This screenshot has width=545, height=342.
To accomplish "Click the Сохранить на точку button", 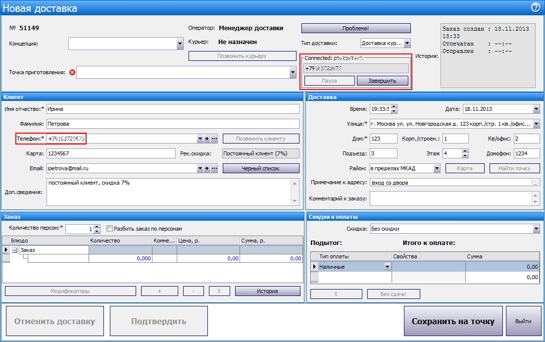I will (x=453, y=321).
